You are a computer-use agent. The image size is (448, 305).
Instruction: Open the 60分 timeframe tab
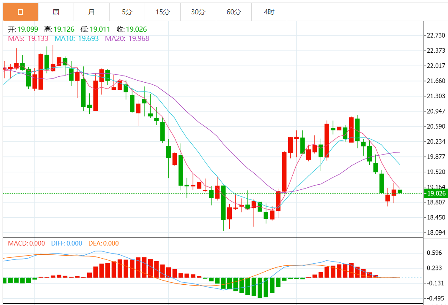pos(234,12)
